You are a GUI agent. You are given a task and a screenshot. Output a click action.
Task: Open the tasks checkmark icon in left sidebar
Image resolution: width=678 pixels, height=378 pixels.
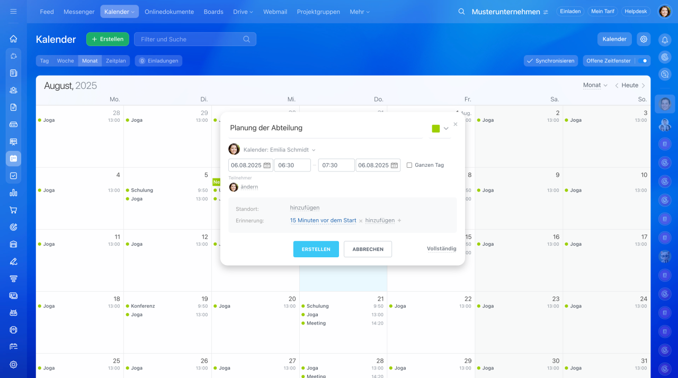(x=13, y=176)
